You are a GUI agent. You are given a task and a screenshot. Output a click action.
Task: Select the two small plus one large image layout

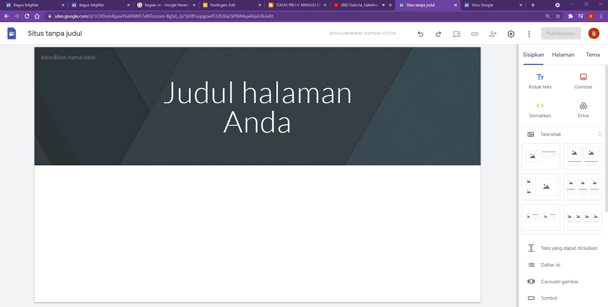[x=541, y=187]
